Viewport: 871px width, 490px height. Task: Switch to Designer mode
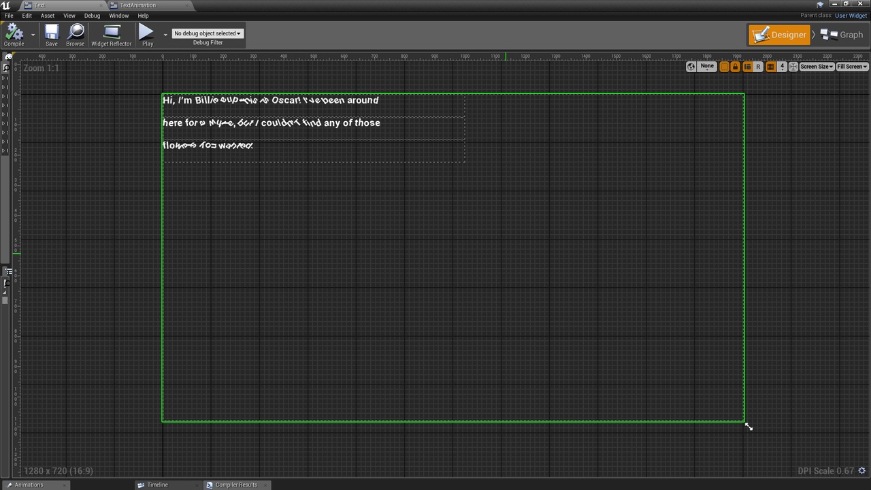pyautogui.click(x=780, y=35)
